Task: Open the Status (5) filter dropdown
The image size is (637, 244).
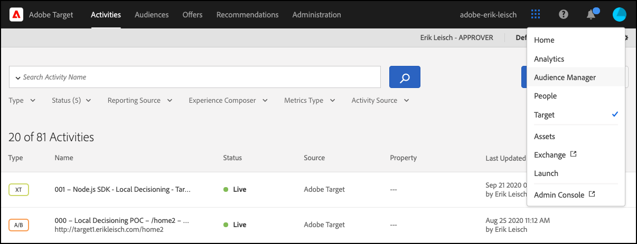Action: tap(71, 101)
